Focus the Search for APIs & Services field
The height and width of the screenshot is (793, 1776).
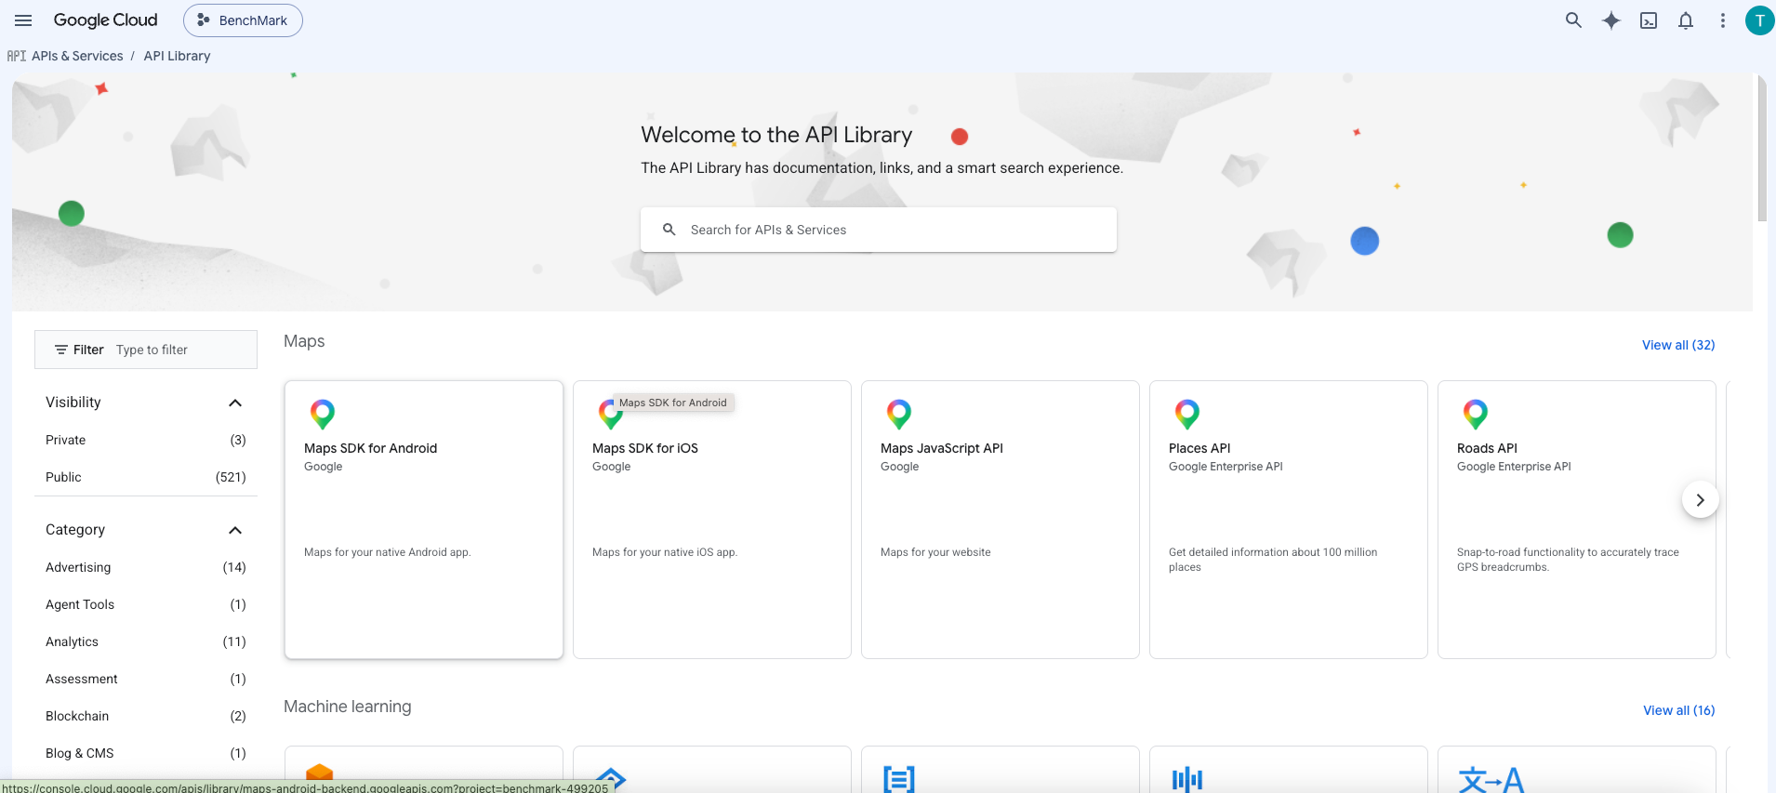coord(879,230)
